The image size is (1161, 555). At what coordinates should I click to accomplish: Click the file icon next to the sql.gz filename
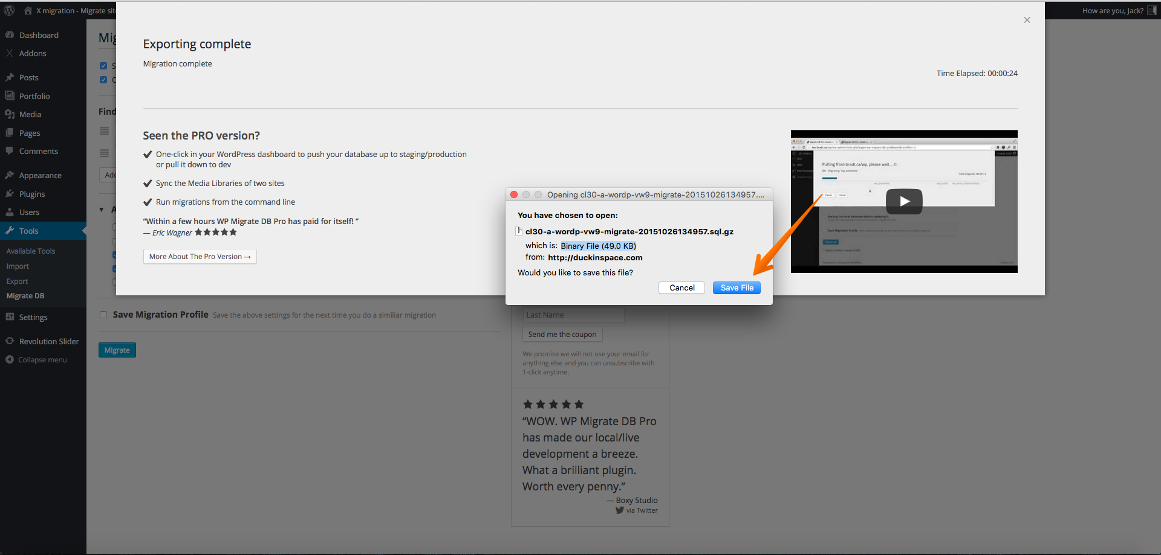pyautogui.click(x=519, y=231)
